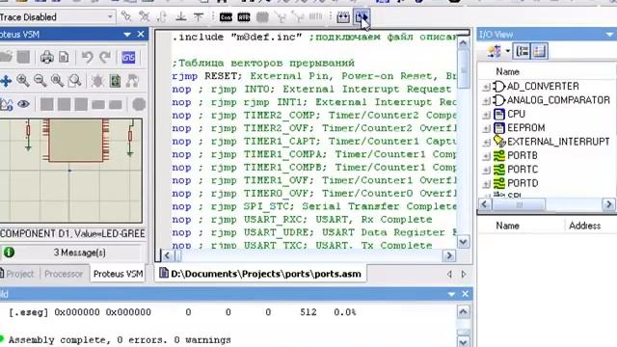Click the wiring route icon next to green chip

[133, 81]
